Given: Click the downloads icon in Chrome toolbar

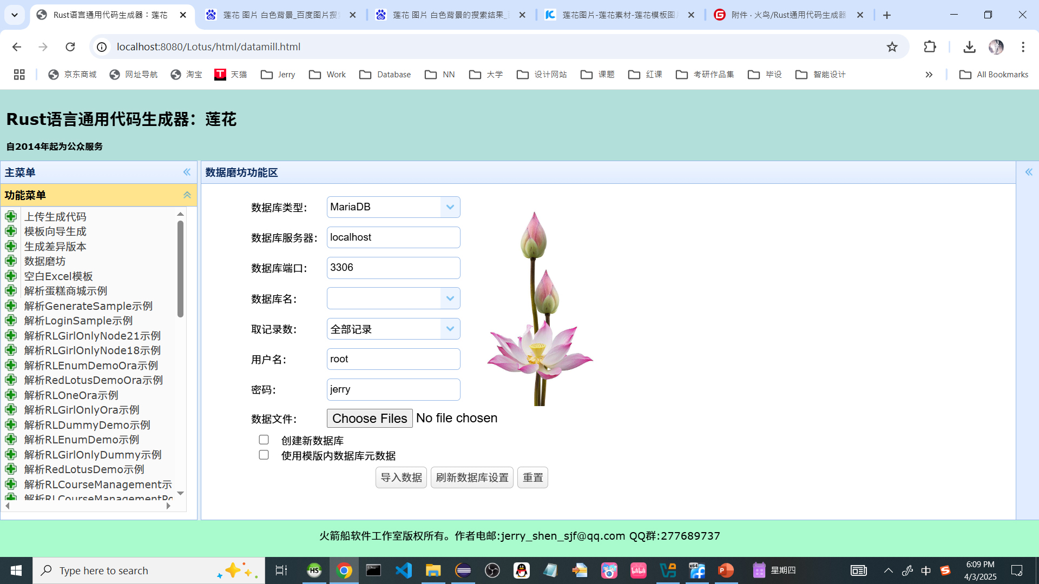Looking at the screenshot, I should point(969,47).
